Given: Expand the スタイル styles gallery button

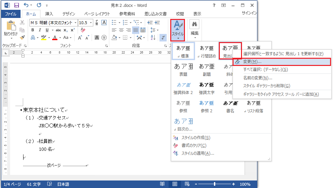Looking at the screenshot, I should tap(178, 29).
